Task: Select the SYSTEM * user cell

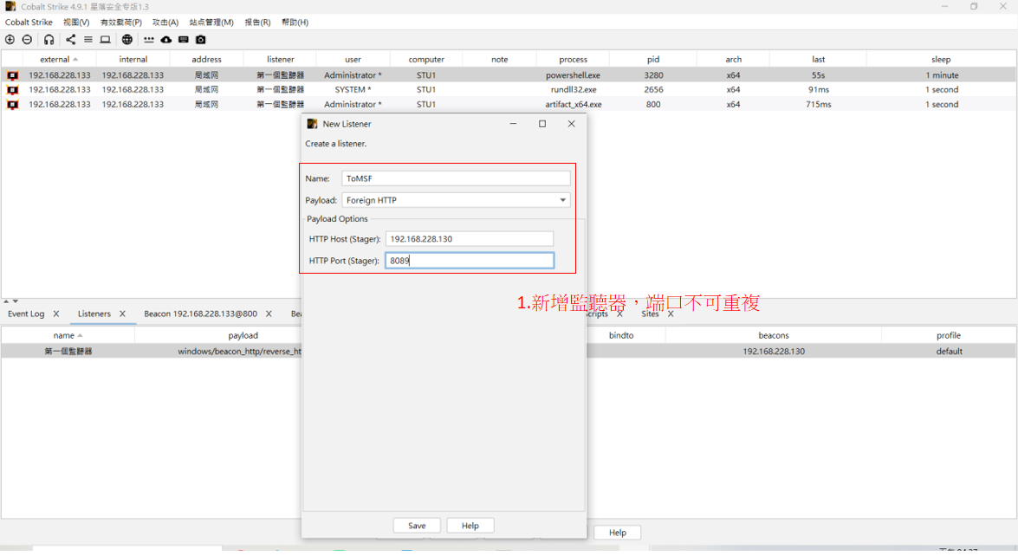Action: point(353,89)
